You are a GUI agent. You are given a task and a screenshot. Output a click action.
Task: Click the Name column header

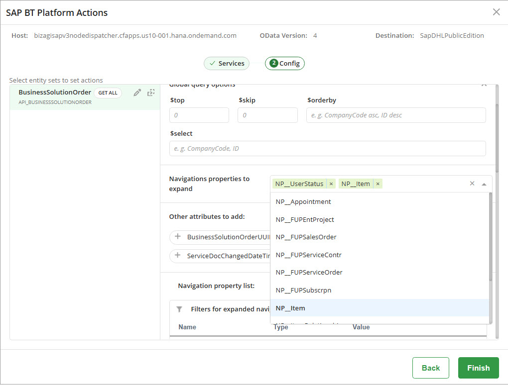click(187, 327)
